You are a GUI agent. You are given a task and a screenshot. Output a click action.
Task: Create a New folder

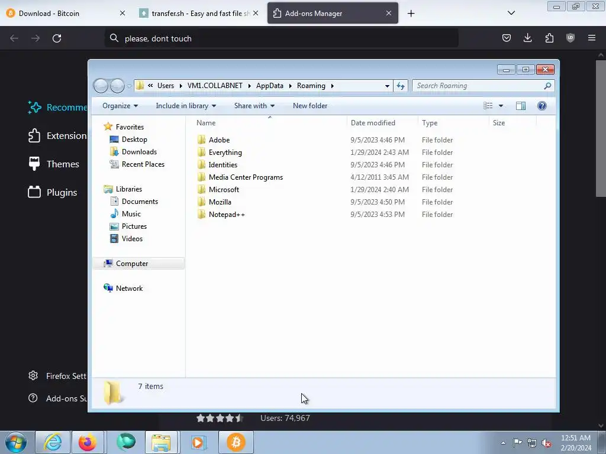310,106
